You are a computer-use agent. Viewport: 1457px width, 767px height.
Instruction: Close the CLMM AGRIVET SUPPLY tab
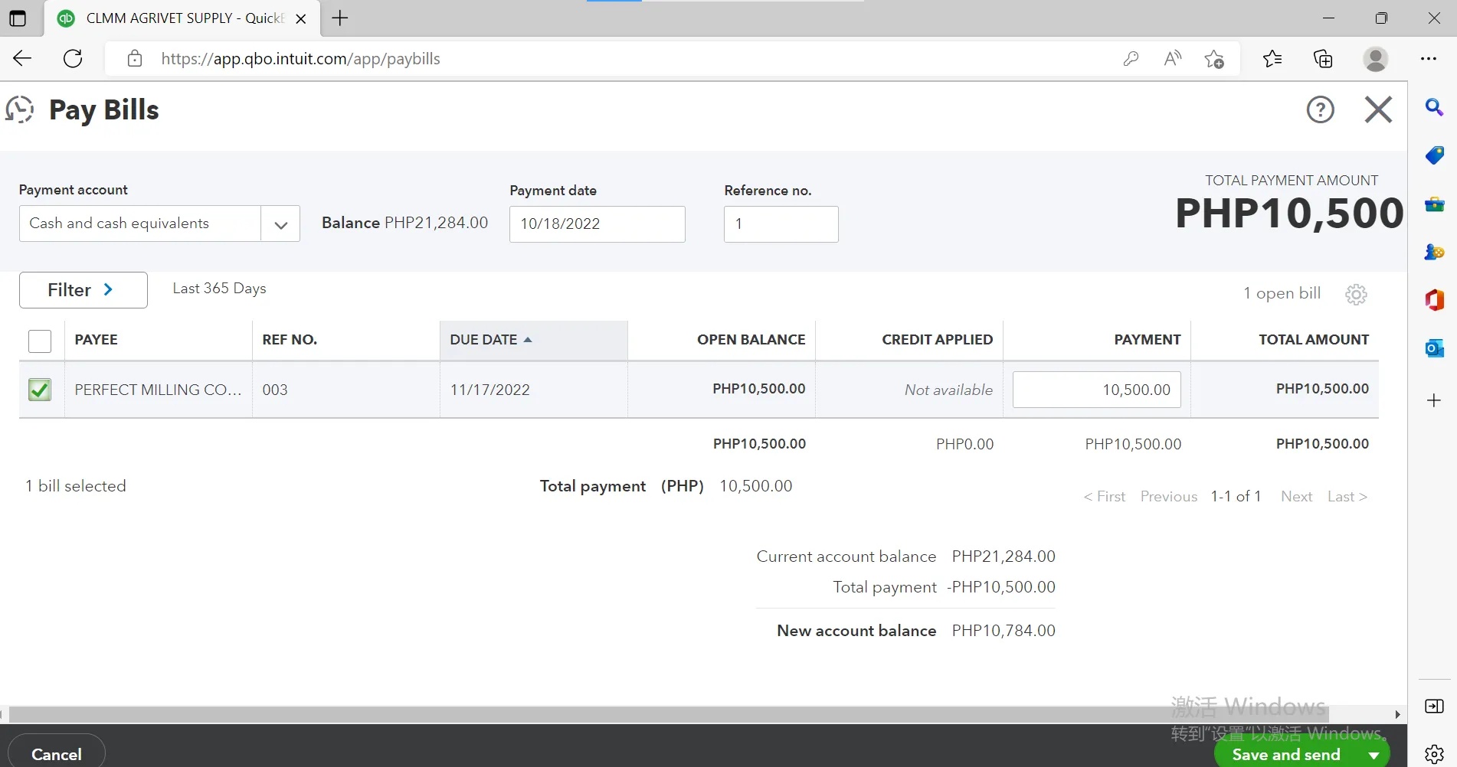[301, 18]
